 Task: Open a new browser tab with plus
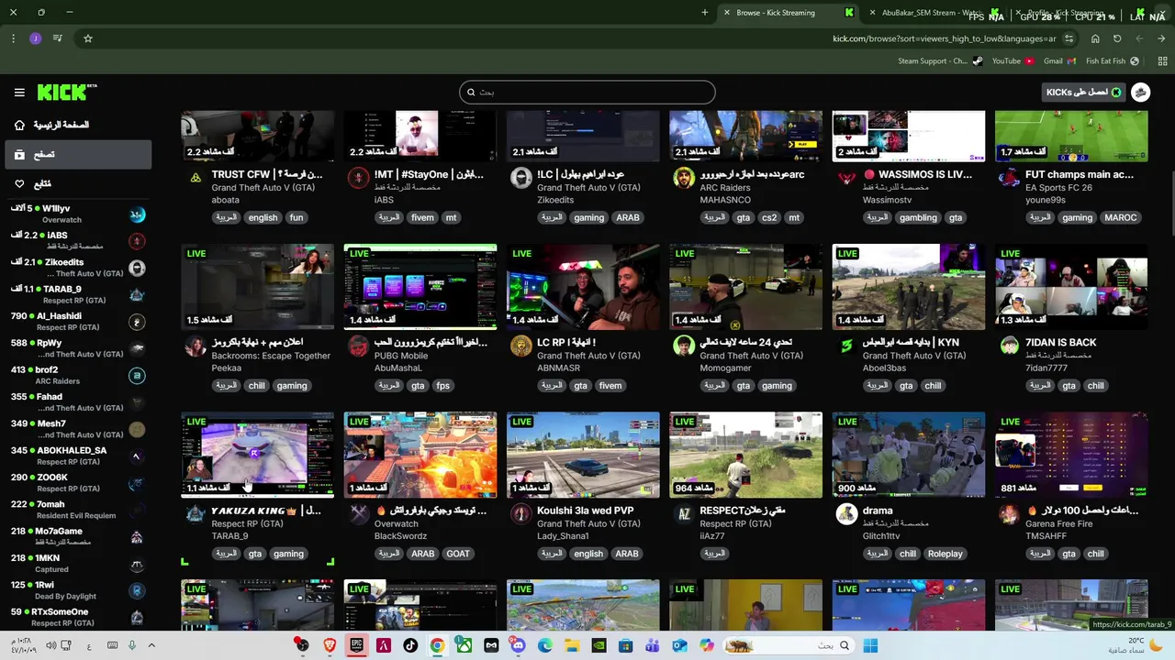(705, 13)
